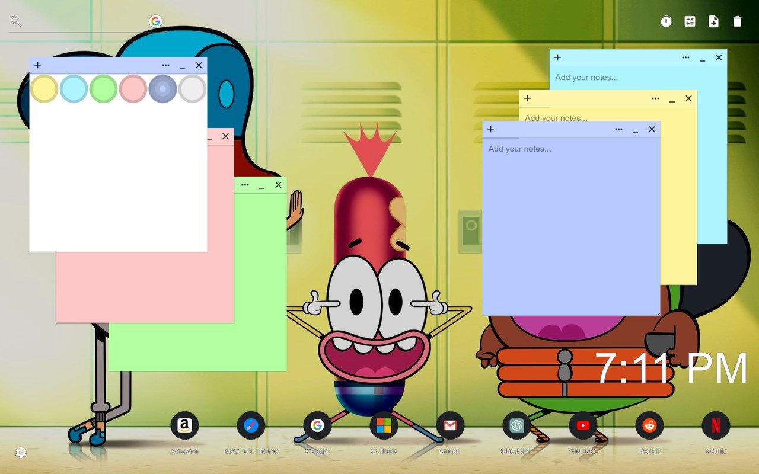
Task: Close the cyan note
Action: (719, 57)
